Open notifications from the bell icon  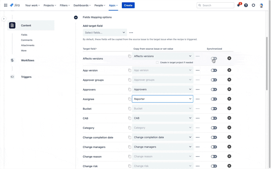click(x=238, y=5)
